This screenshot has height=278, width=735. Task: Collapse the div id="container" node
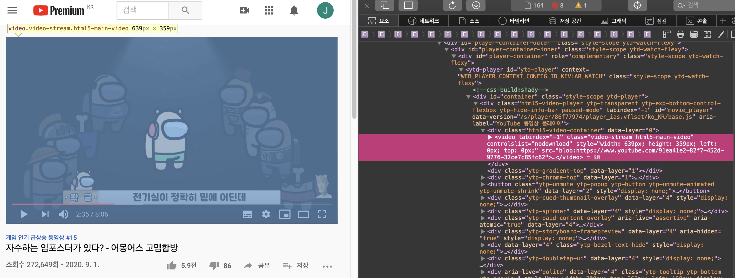coord(468,97)
